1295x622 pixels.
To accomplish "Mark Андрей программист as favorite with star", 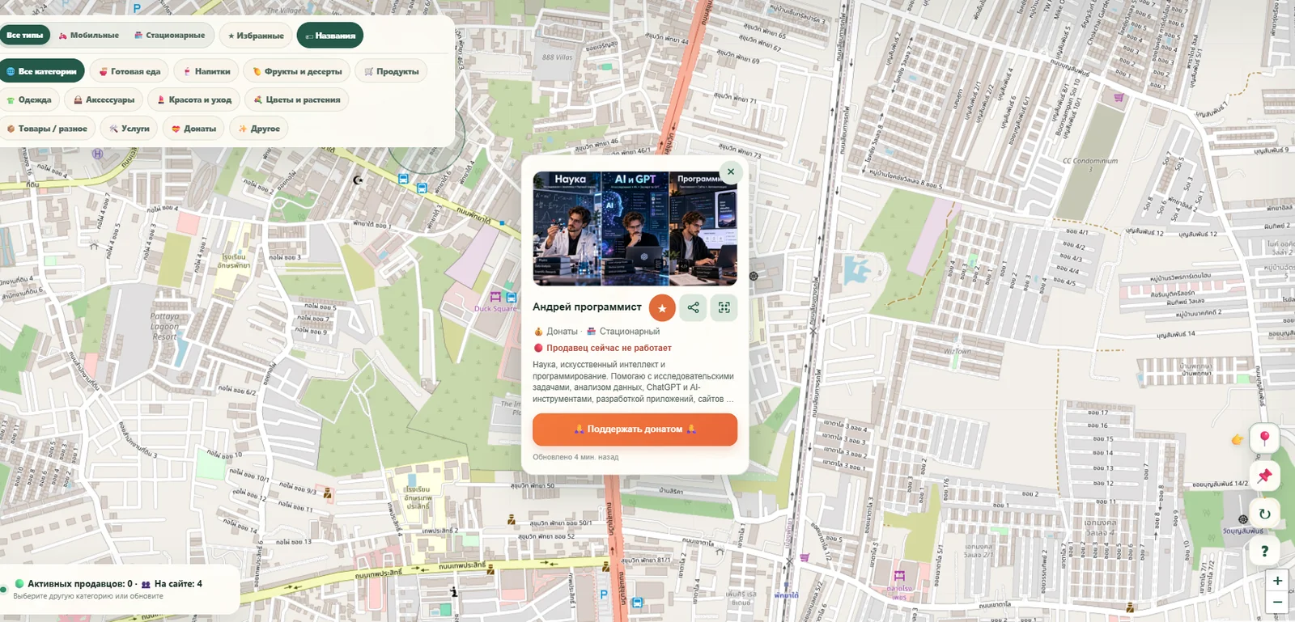I will (662, 307).
